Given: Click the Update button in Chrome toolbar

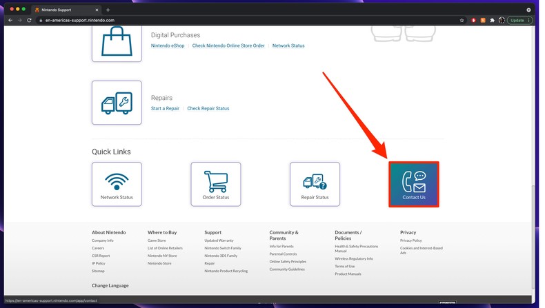Looking at the screenshot, I should coord(517,20).
